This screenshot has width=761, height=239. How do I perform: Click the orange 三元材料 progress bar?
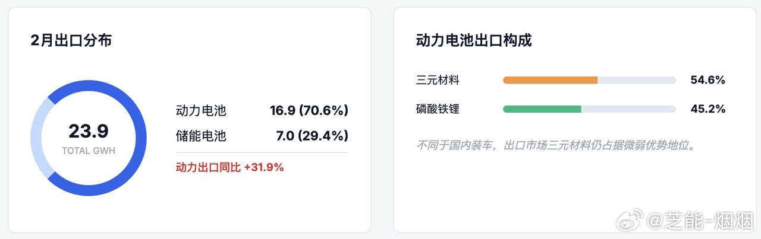pyautogui.click(x=550, y=80)
